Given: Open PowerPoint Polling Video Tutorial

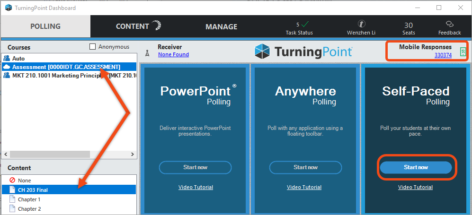Looking at the screenshot, I should click(196, 187).
